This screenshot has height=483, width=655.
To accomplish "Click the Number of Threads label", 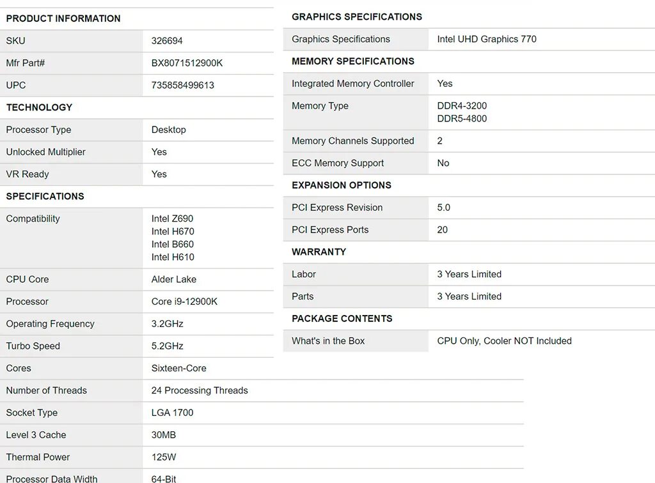I will tap(46, 390).
